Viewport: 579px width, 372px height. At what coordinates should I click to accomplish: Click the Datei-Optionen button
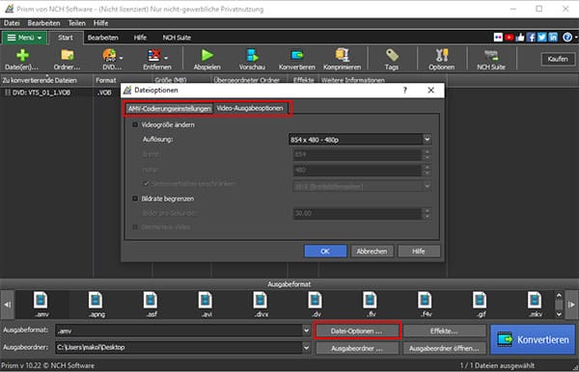357,331
